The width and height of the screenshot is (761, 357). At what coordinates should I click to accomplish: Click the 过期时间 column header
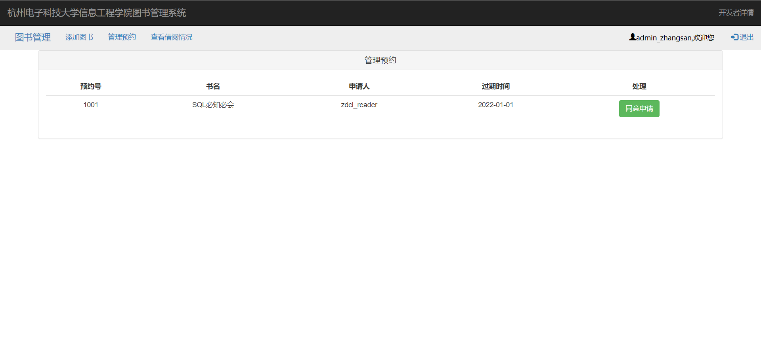pyautogui.click(x=495, y=86)
